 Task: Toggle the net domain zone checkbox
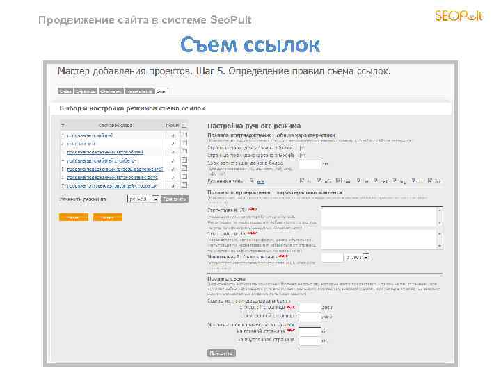pyautogui.click(x=376, y=181)
